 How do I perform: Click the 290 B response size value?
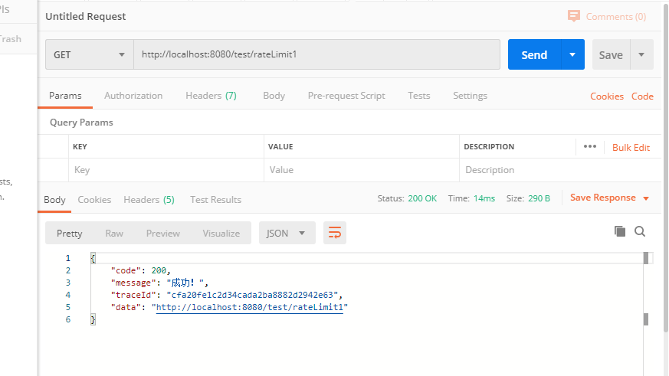[539, 198]
